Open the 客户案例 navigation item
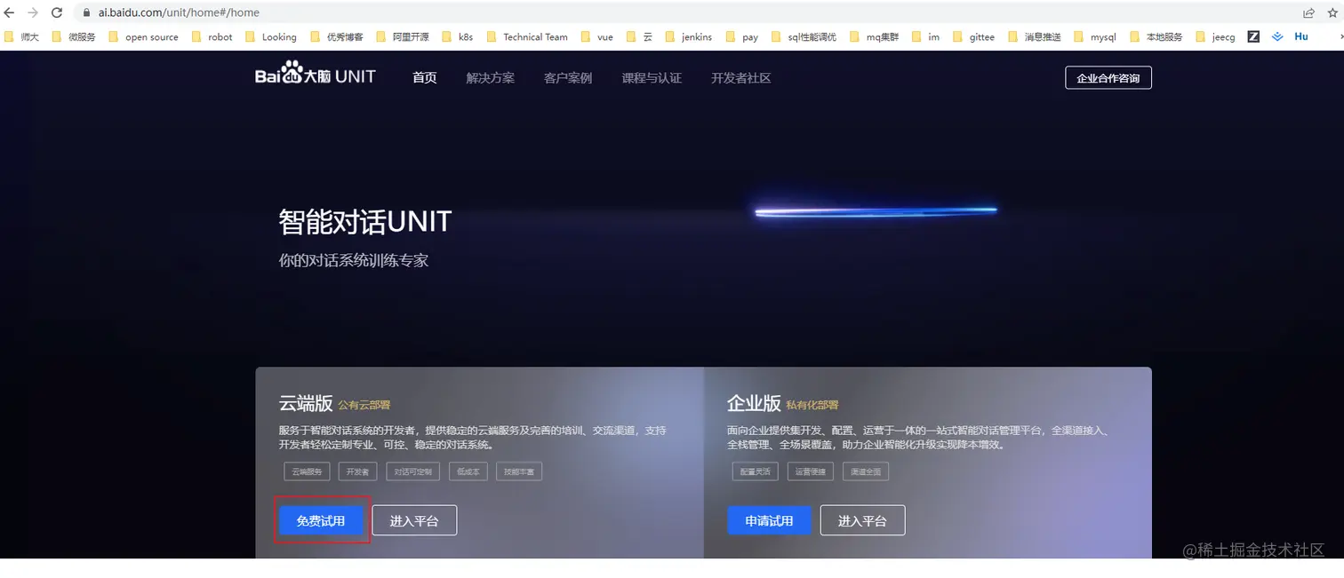The image size is (1344, 578). [568, 78]
